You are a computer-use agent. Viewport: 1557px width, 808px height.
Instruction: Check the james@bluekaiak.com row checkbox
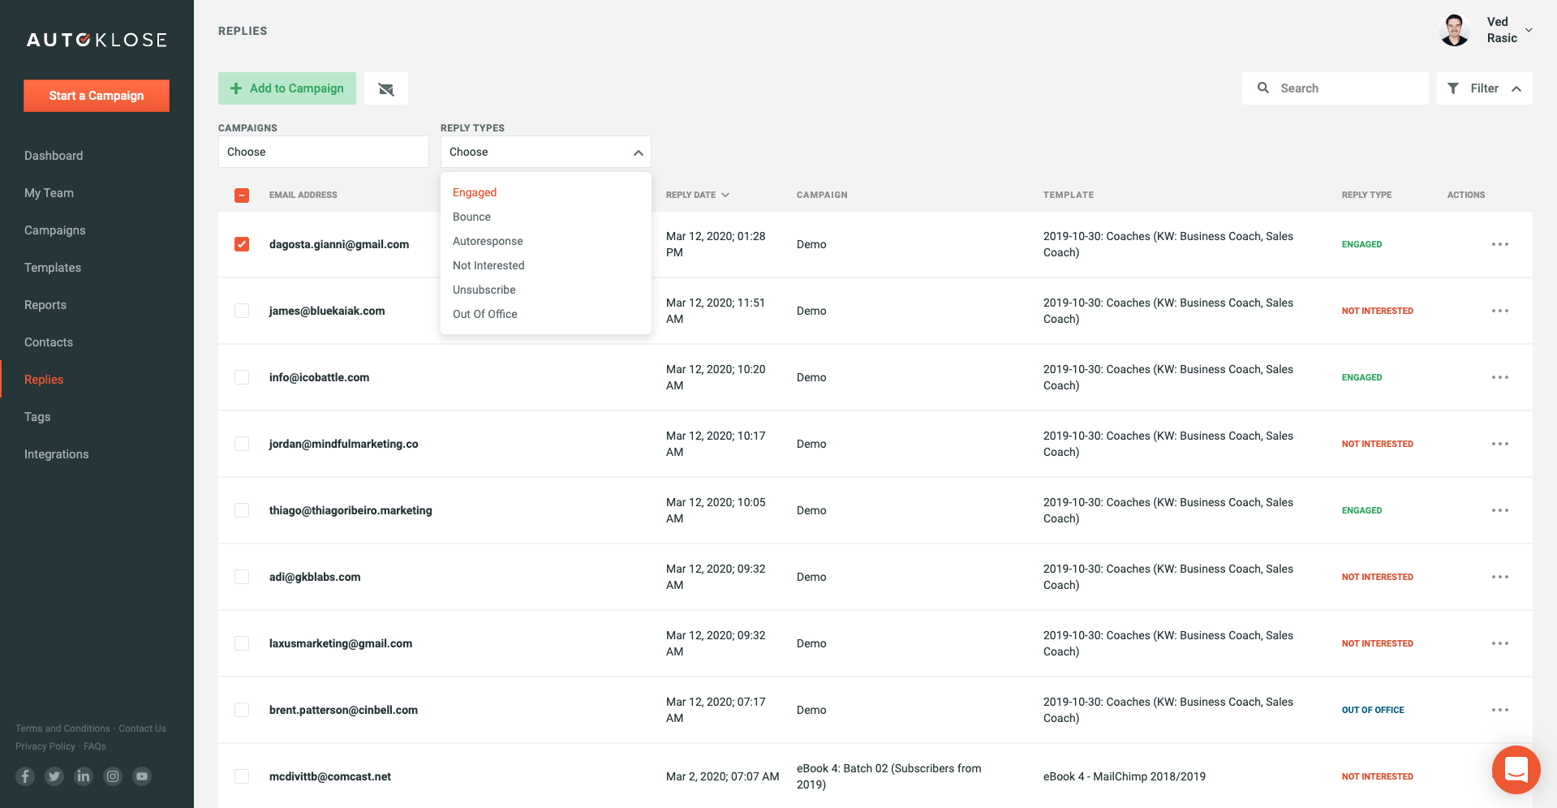pyautogui.click(x=242, y=311)
